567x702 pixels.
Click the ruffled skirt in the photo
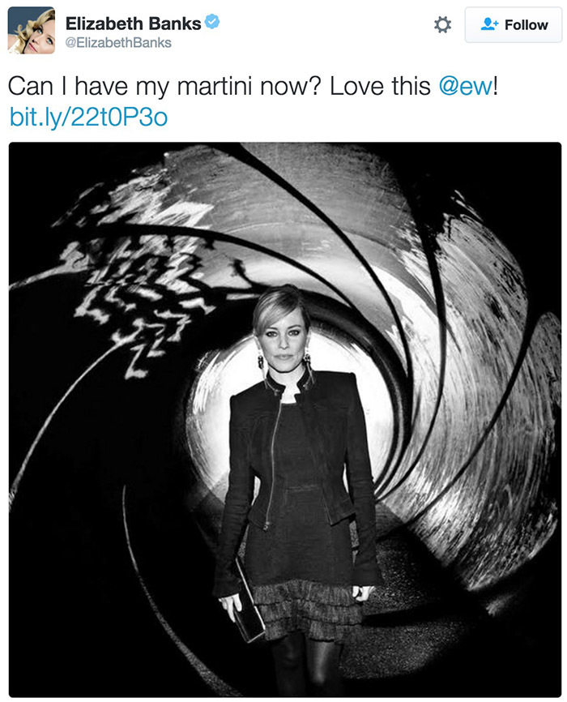[309, 606]
